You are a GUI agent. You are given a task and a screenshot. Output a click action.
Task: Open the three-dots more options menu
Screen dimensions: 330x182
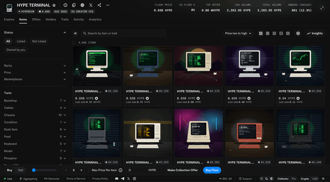108,5
